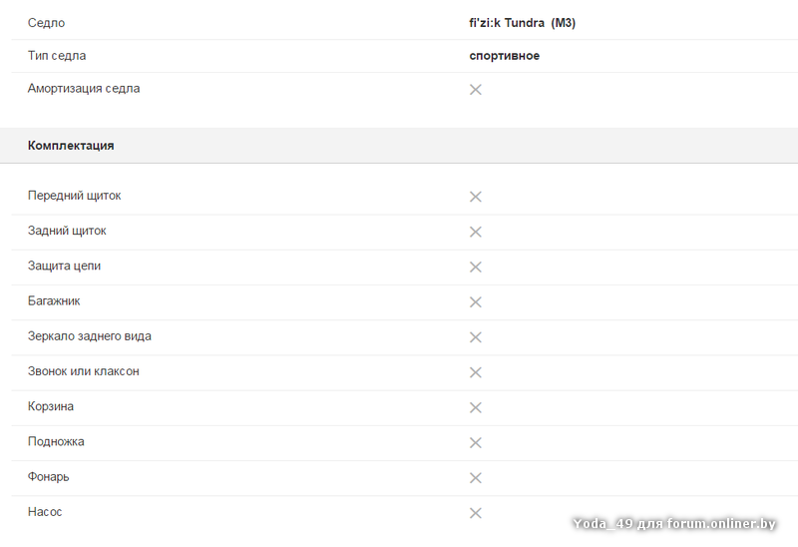The image size is (798, 547).
Task: Click the X icon beside Амортизация седла
Action: tap(476, 90)
